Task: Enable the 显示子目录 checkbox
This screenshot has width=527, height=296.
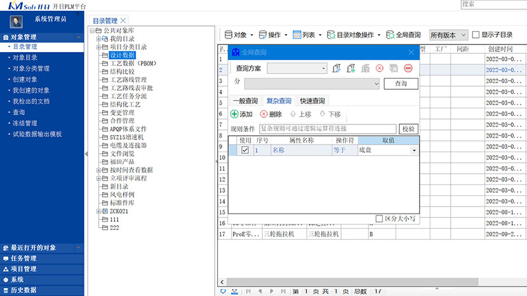Action: coord(476,35)
